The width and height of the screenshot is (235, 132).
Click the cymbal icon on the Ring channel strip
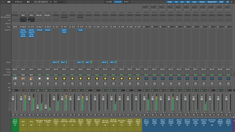pos(31,78)
